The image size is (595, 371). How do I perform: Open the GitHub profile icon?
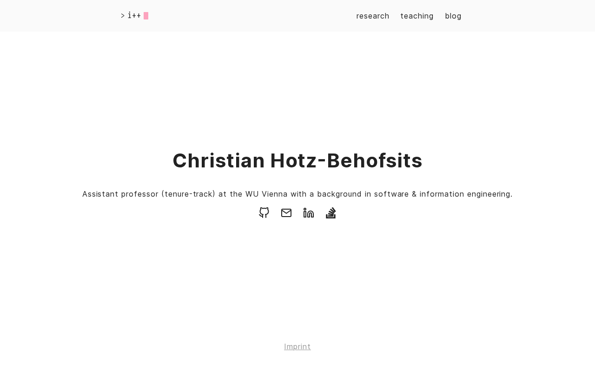[x=264, y=213]
